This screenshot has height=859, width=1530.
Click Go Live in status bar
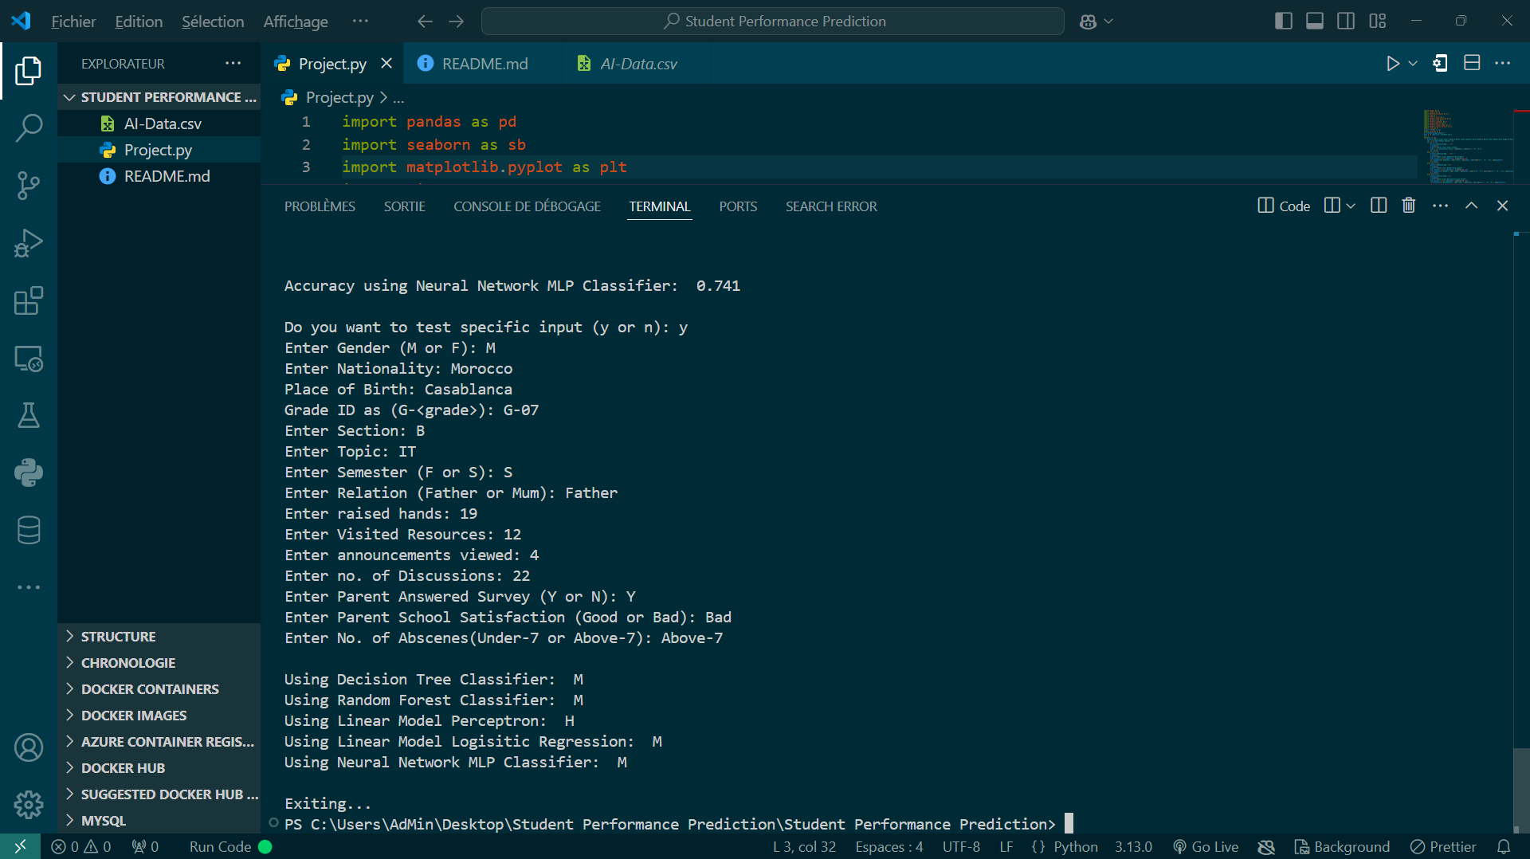coord(1206,846)
